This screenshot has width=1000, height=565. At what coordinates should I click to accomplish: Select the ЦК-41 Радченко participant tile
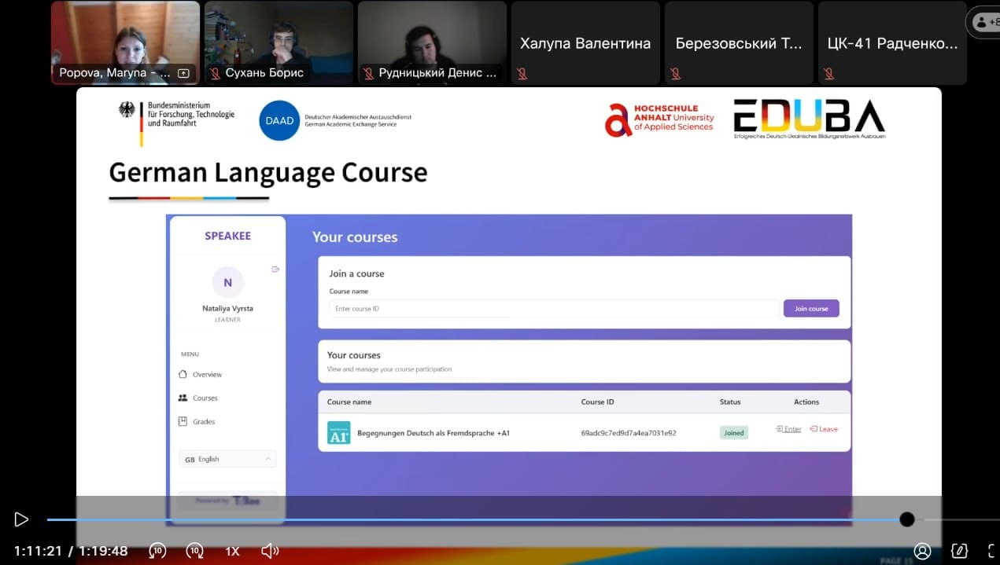tap(892, 43)
